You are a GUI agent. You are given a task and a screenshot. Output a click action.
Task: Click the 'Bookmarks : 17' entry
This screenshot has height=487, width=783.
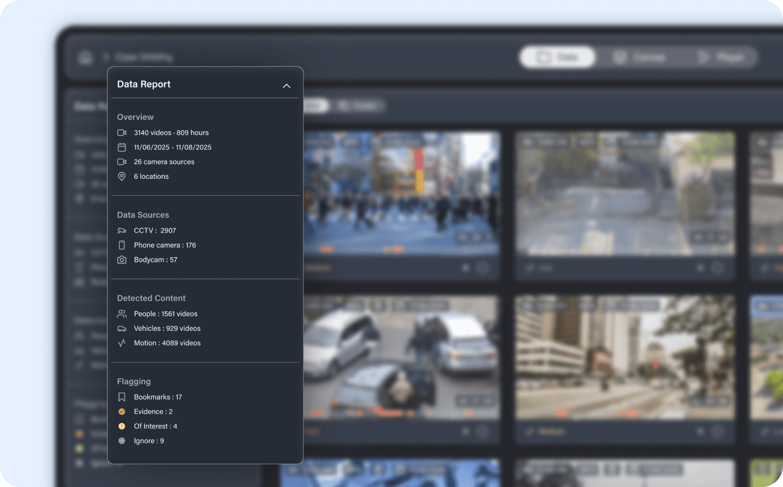158,397
